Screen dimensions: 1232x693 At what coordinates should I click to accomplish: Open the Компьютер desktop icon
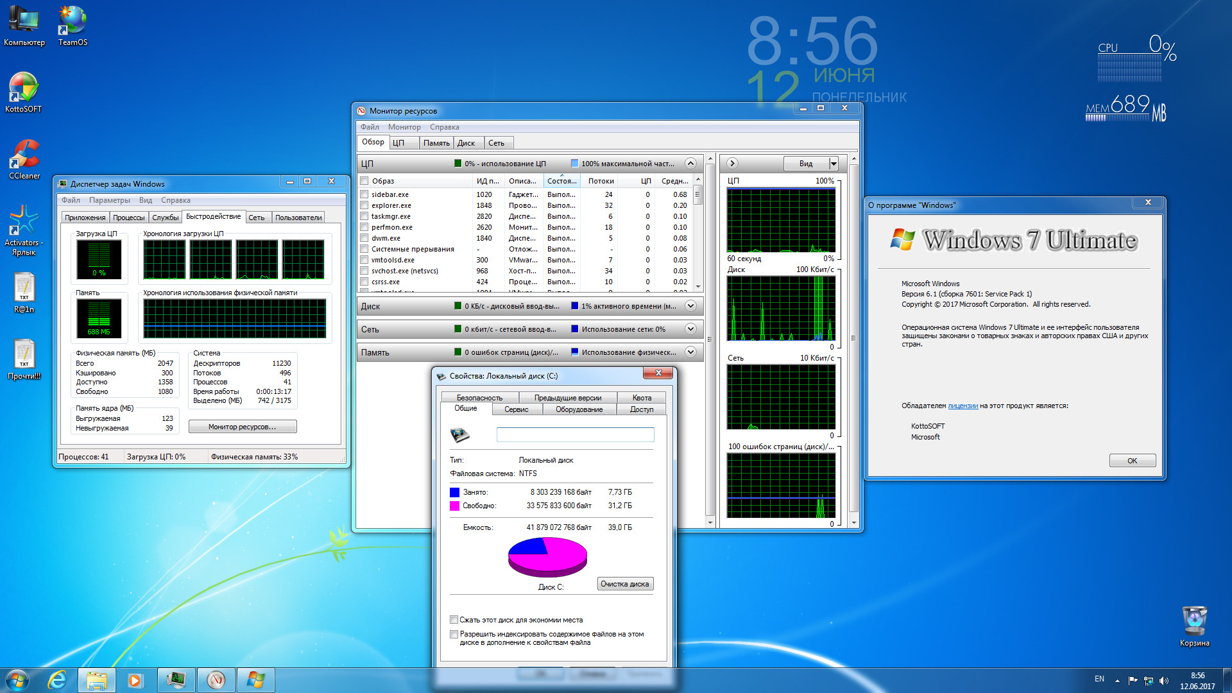24,24
